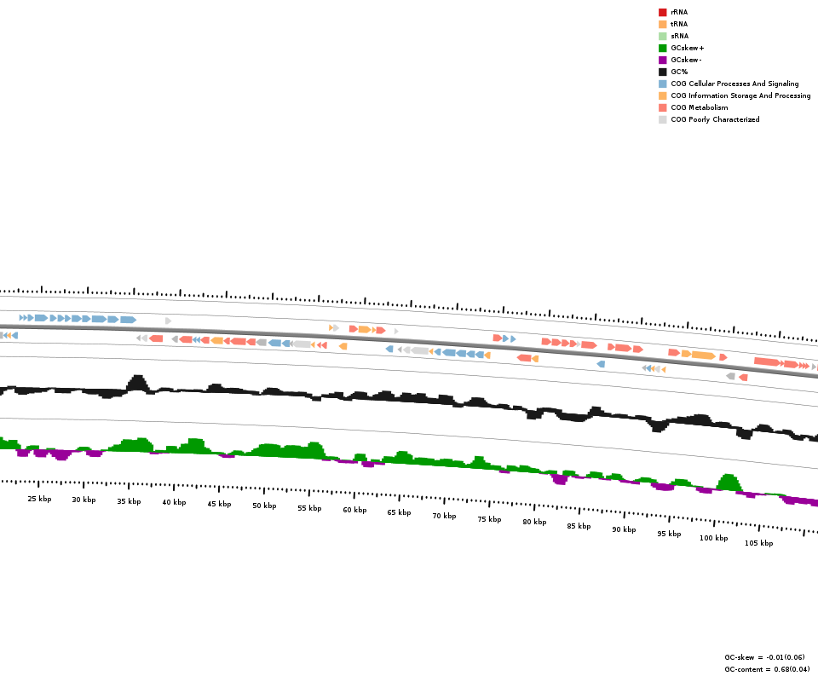818x682 pixels.
Task: Click the GC-content value text
Action: tap(767, 669)
